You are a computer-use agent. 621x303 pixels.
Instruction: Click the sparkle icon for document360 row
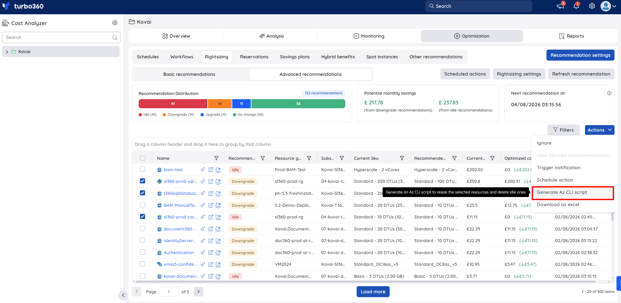pos(203,229)
